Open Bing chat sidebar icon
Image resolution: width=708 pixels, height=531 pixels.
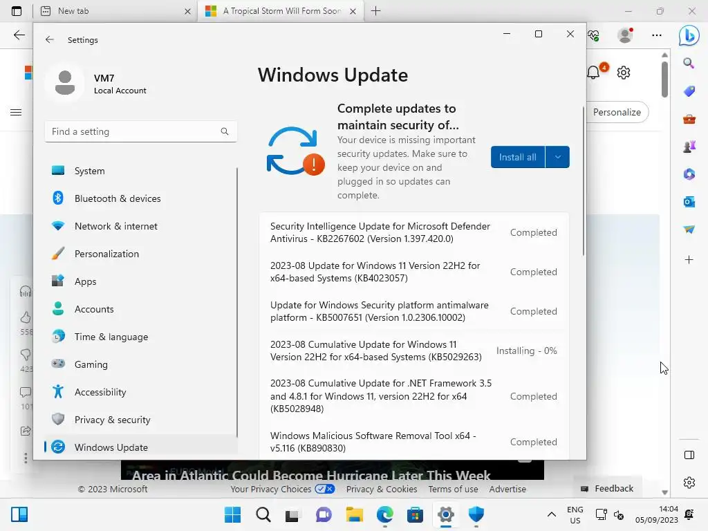pos(689,35)
